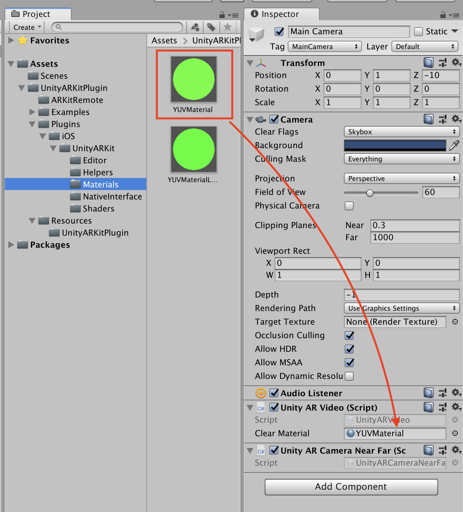Click the Search by Type filter icon
Image resolution: width=463 pixels, height=512 pixels.
coord(195,27)
